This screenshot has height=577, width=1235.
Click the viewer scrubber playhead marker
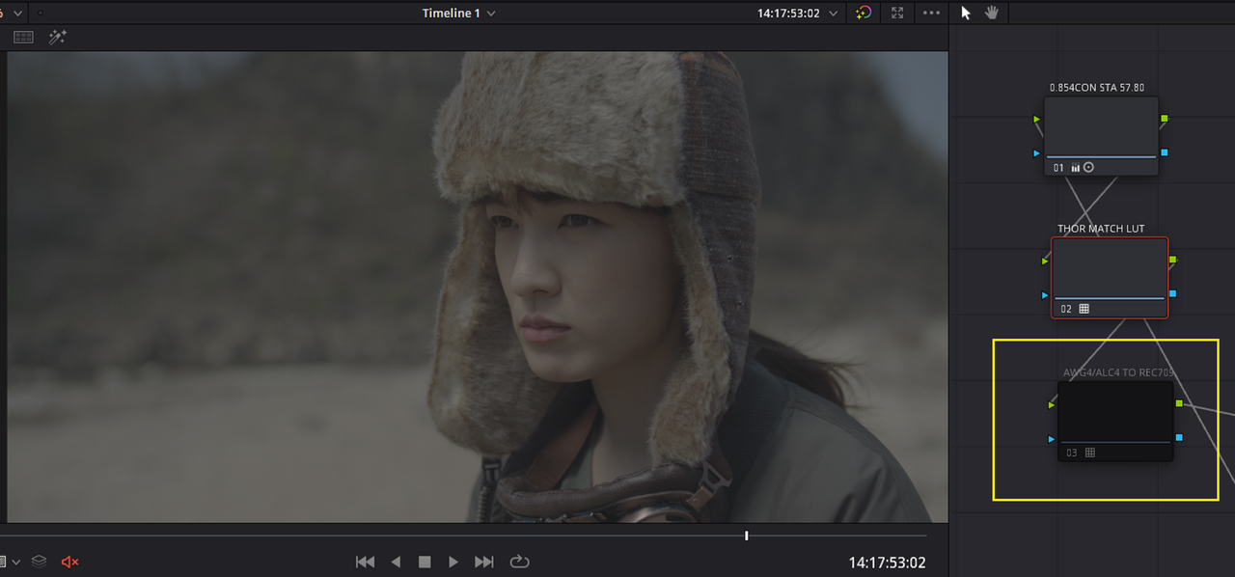pyautogui.click(x=747, y=536)
